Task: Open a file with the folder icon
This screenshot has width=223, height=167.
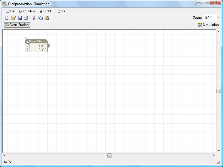Action: tap(13, 18)
